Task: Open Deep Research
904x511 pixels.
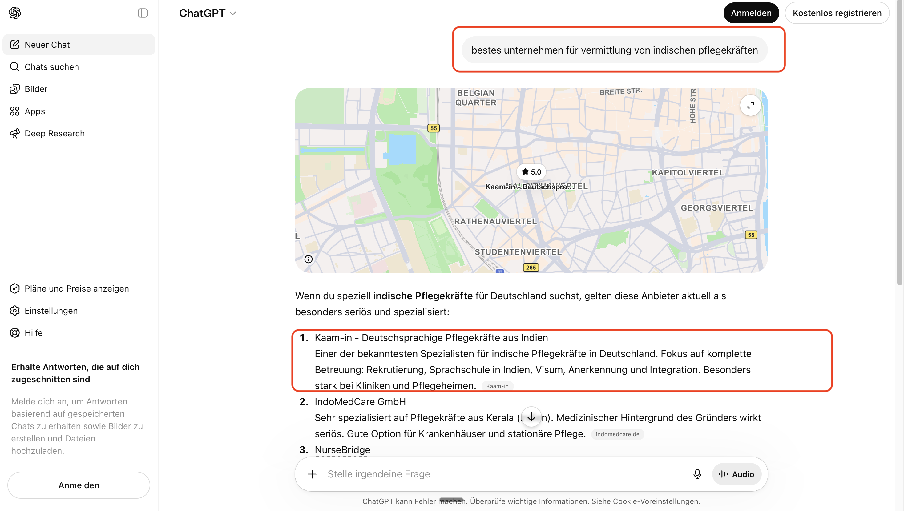Action: 79,133
